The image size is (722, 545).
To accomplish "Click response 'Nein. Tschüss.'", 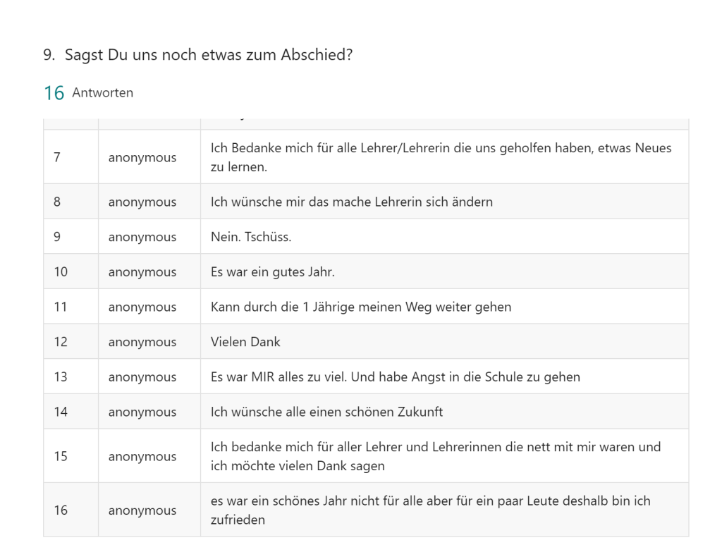I will point(251,237).
